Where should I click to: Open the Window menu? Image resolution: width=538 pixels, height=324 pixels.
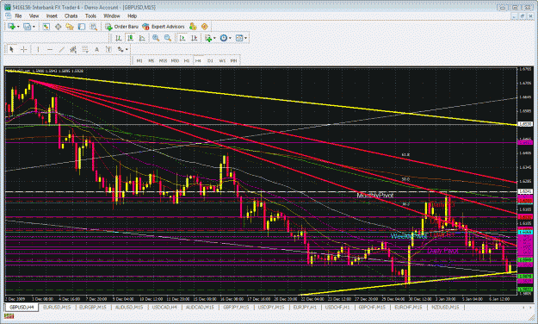coord(112,16)
